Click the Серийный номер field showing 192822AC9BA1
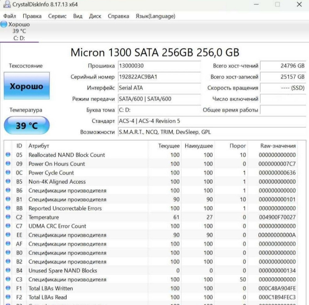Screen dimensions: 309x305 (159, 77)
